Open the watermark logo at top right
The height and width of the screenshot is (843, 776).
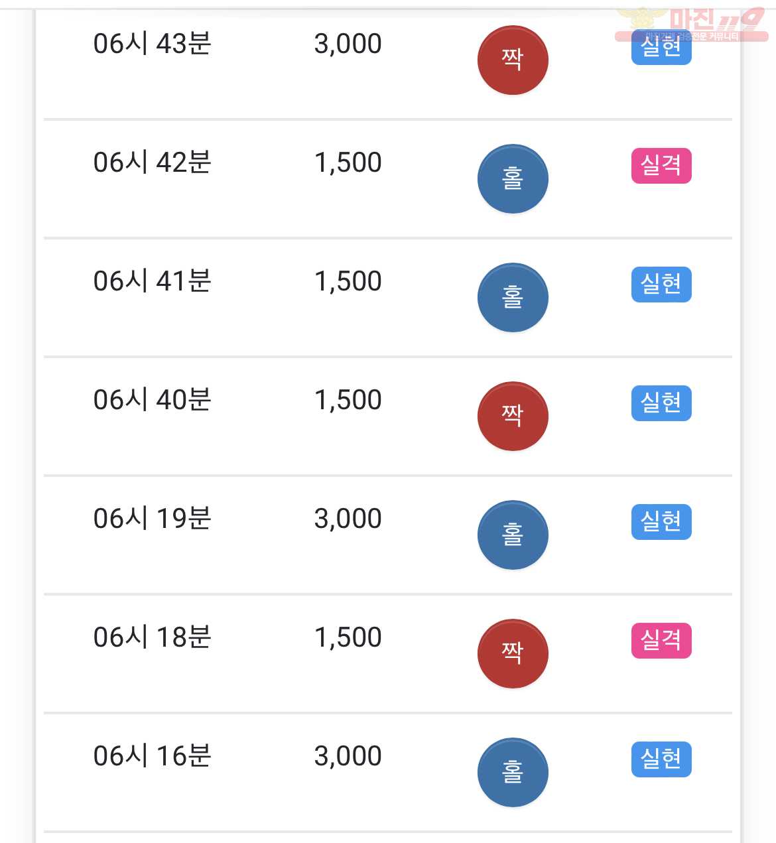click(691, 25)
